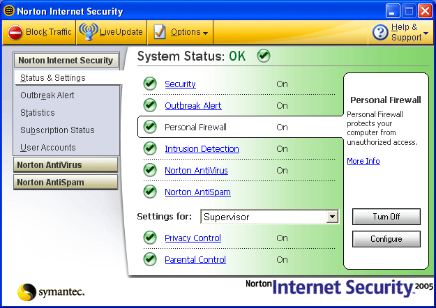Click the Norton globe icon in title bar
Image resolution: width=436 pixels, height=308 pixels.
(x=9, y=11)
